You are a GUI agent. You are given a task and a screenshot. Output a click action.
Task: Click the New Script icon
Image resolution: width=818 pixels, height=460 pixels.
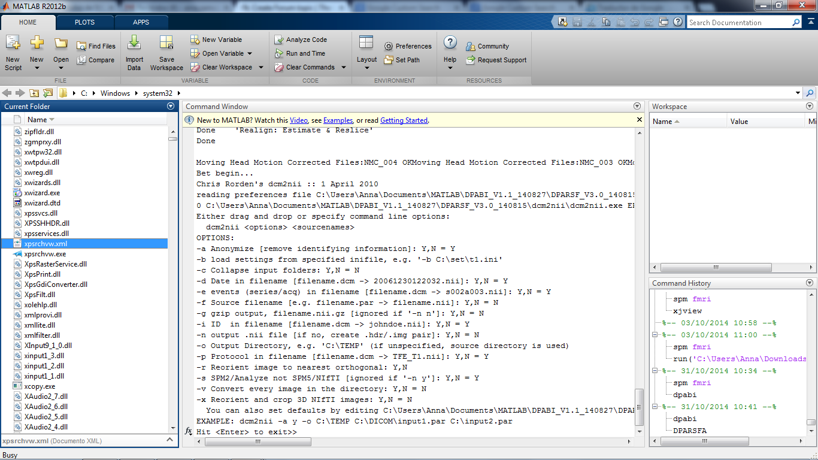(13, 44)
